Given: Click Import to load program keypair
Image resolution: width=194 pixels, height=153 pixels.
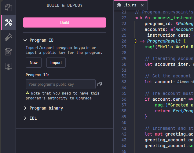Looking at the screenshot, I should coord(56,62).
